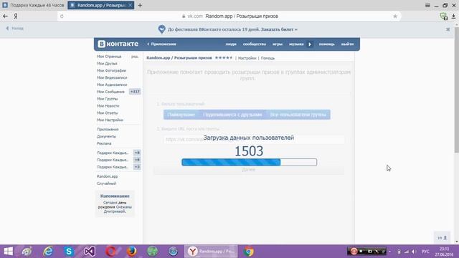This screenshot has width=459, height=258.
Task: Open Random.app in left menu
Action: point(108,176)
